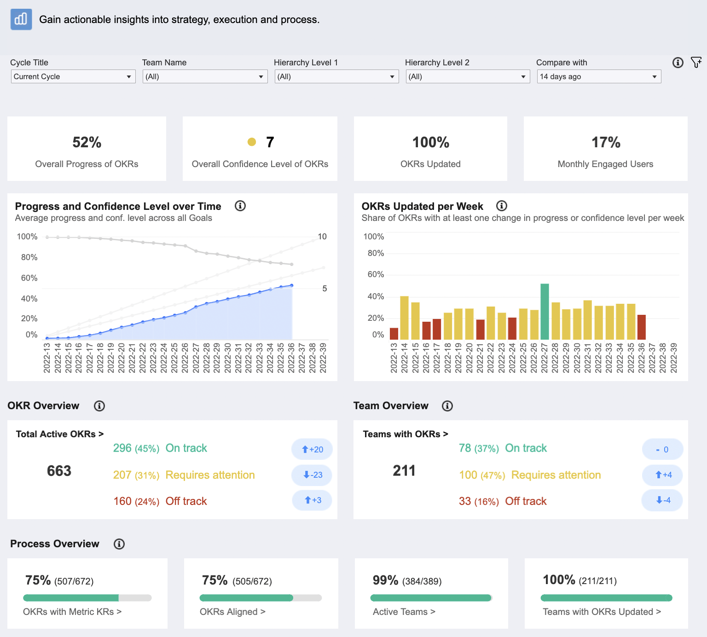Open the Hierarchy Level 1 dropdown
Viewport: 707px width, 637px height.
(x=336, y=76)
